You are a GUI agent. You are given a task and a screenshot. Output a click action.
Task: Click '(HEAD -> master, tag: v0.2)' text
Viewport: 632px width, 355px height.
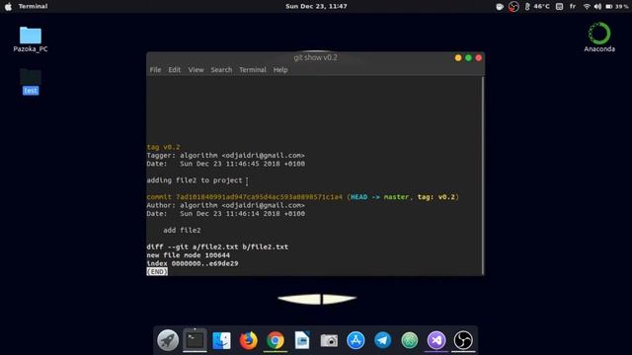click(x=403, y=197)
